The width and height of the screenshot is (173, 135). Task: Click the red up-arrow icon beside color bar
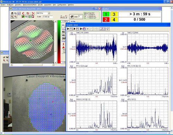pyautogui.click(x=63, y=44)
